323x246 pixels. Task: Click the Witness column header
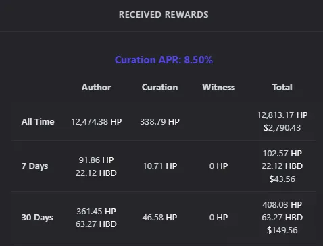[x=218, y=87]
